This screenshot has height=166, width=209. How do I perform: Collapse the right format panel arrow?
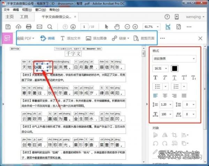[x=147, y=104]
